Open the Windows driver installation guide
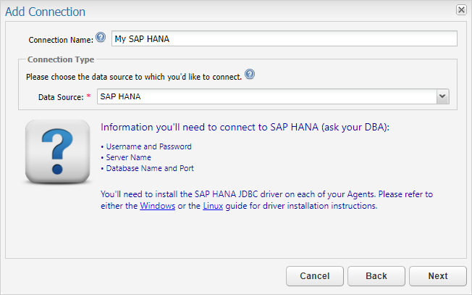Screen dimensions: 472x295 coord(157,206)
